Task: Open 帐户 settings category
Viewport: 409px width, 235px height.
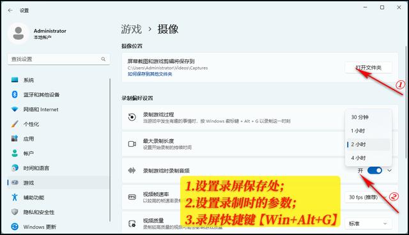Action: click(59, 153)
